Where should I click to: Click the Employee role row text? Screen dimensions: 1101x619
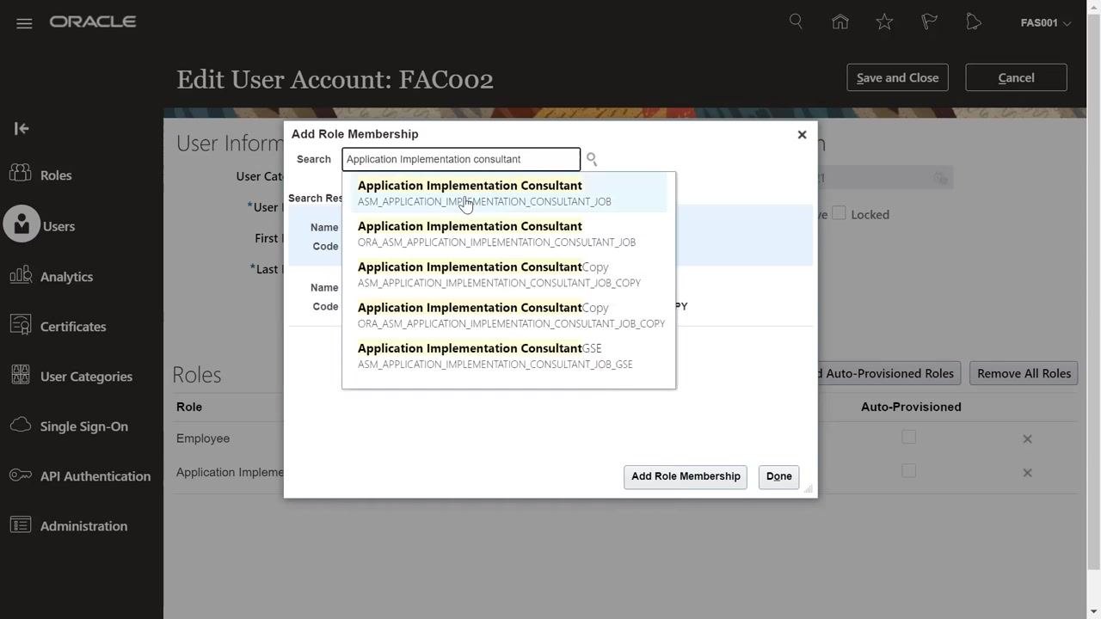click(x=203, y=438)
